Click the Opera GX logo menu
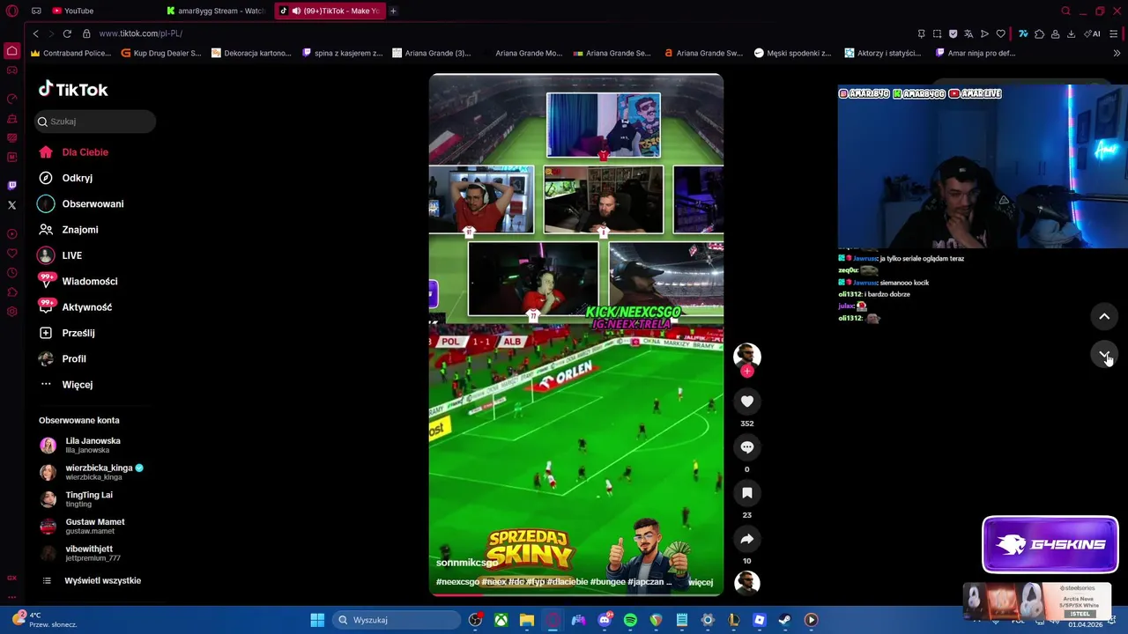The height and width of the screenshot is (634, 1128). tap(11, 11)
